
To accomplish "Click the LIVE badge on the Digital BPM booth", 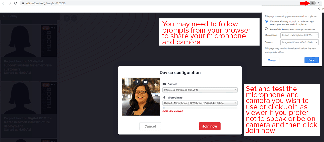I will (x=46, y=85).
